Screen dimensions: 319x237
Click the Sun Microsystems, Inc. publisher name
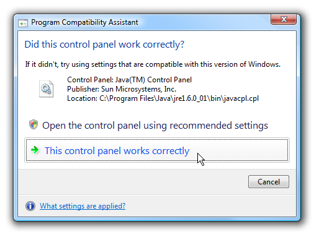[138, 89]
